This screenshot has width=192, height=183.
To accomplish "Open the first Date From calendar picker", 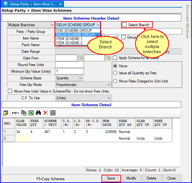I will coord(80,58).
